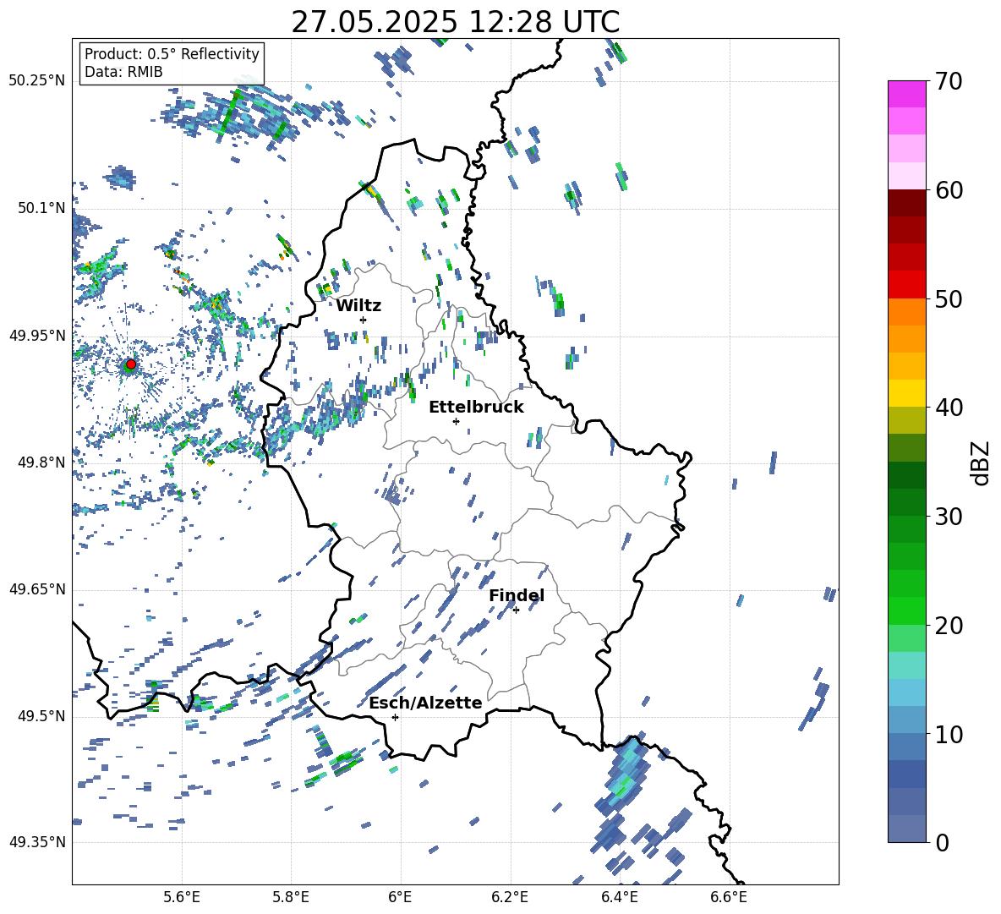
Task: Click the 5.8°E longitude label
Action: point(291,897)
